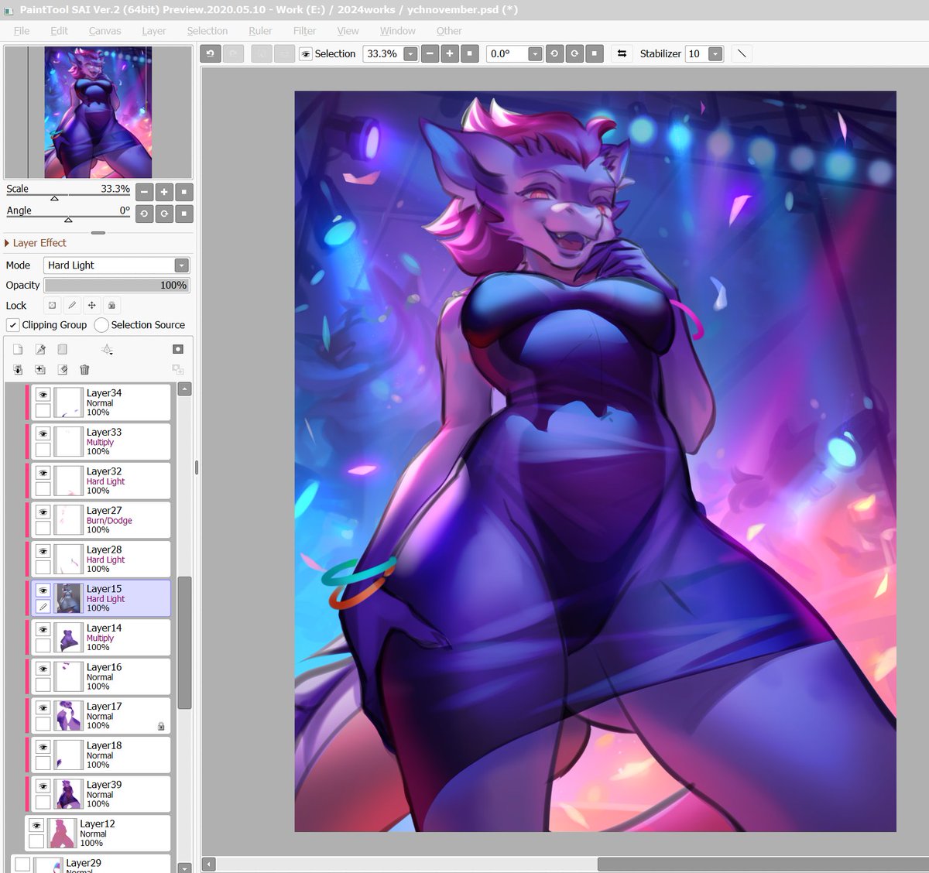Viewport: 929px width, 873px height.
Task: Hide Layer34 using its eye icon
Action: coord(43,395)
